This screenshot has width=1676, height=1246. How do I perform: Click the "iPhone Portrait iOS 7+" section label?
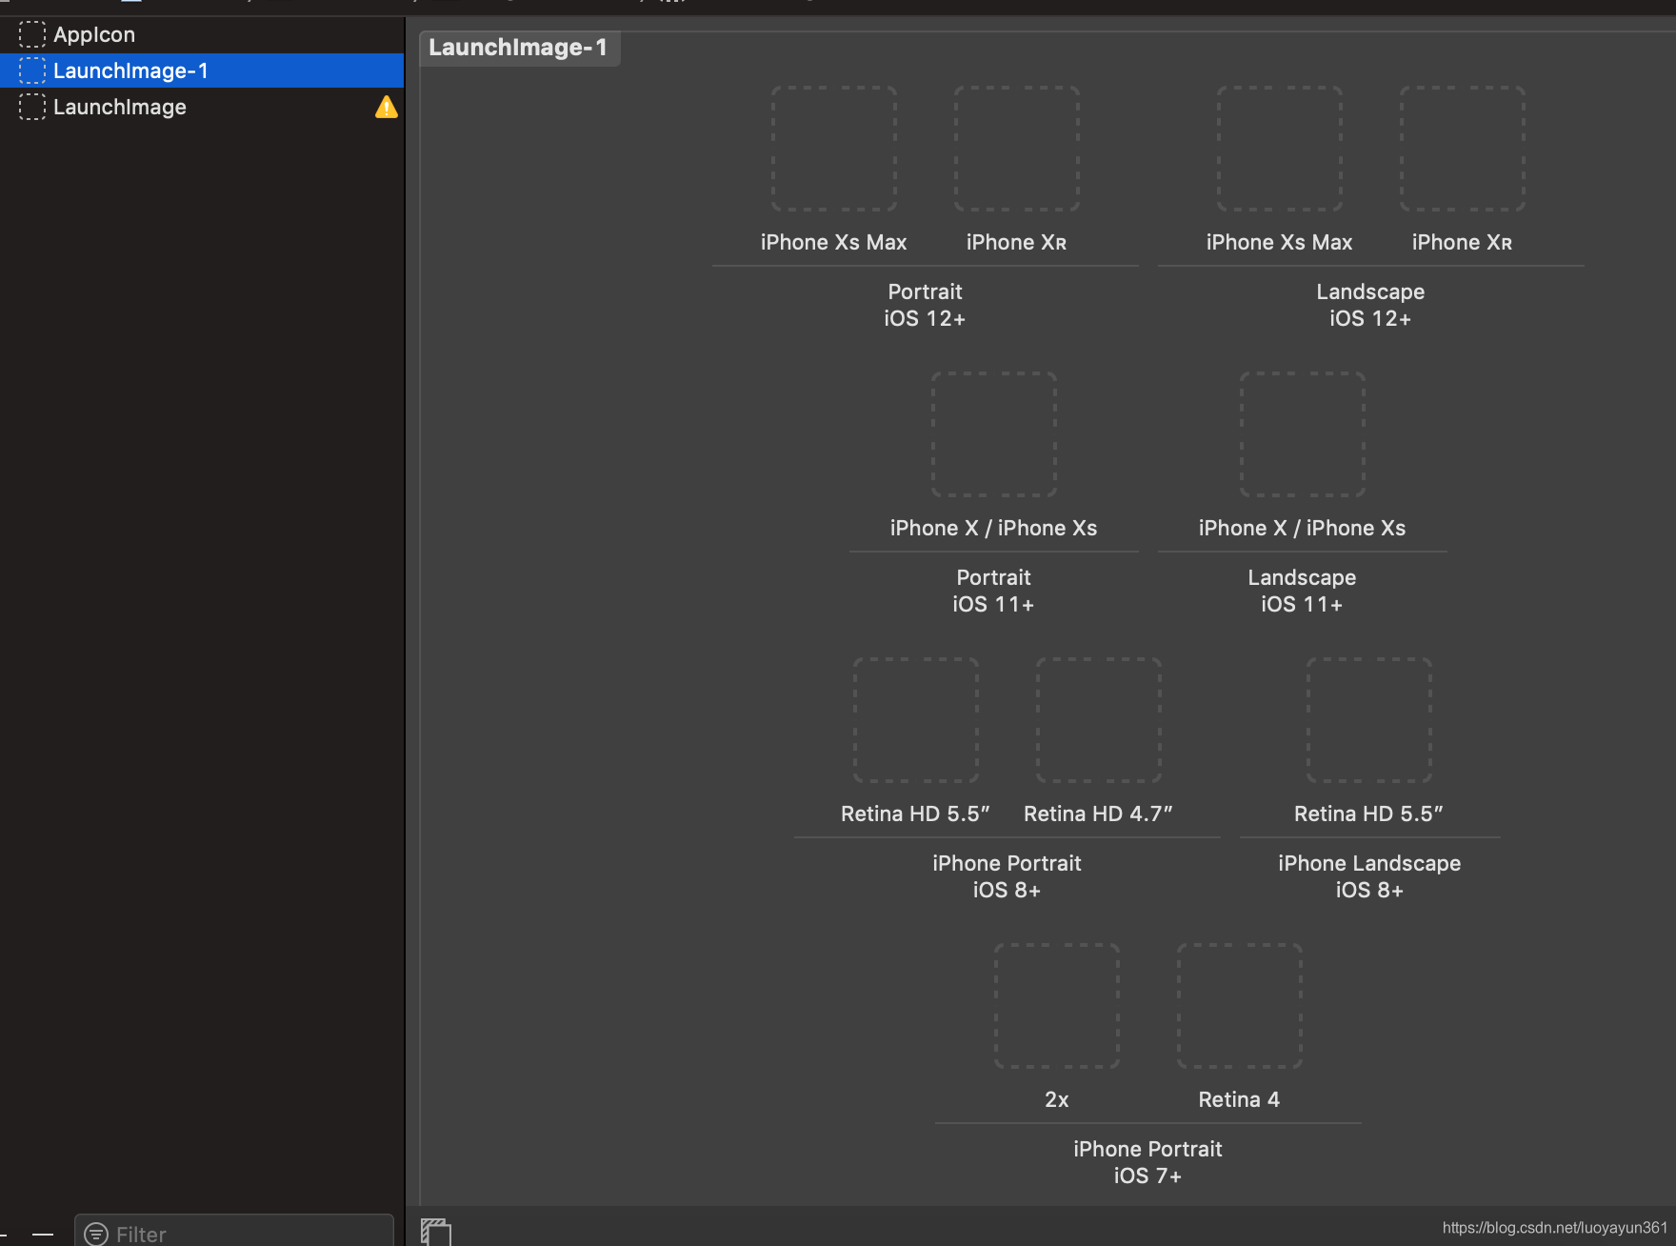[1148, 1162]
